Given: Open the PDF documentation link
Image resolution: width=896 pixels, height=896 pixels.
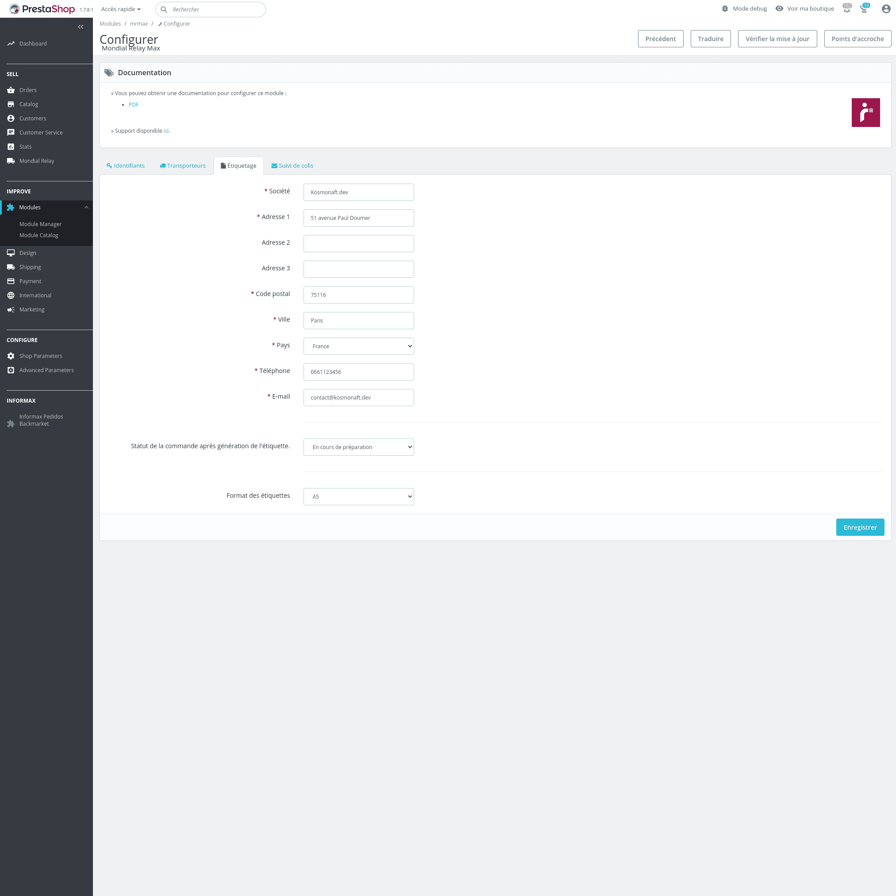Looking at the screenshot, I should point(134,105).
